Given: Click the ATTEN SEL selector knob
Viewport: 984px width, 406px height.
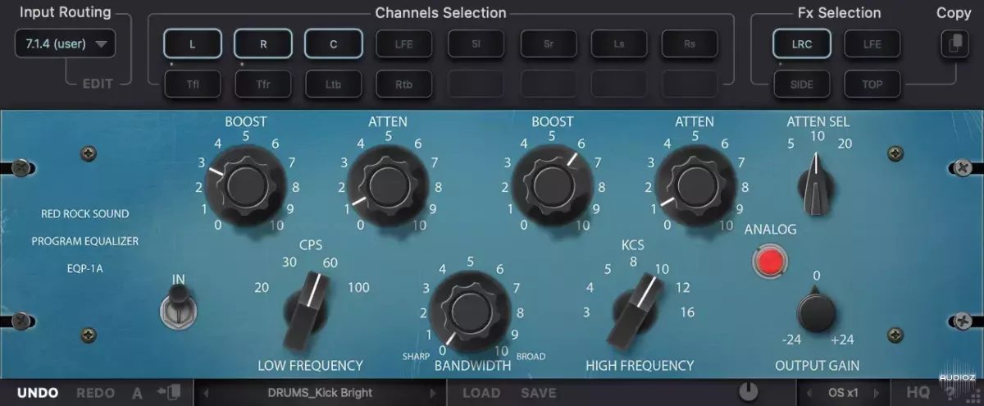Looking at the screenshot, I should (x=818, y=185).
